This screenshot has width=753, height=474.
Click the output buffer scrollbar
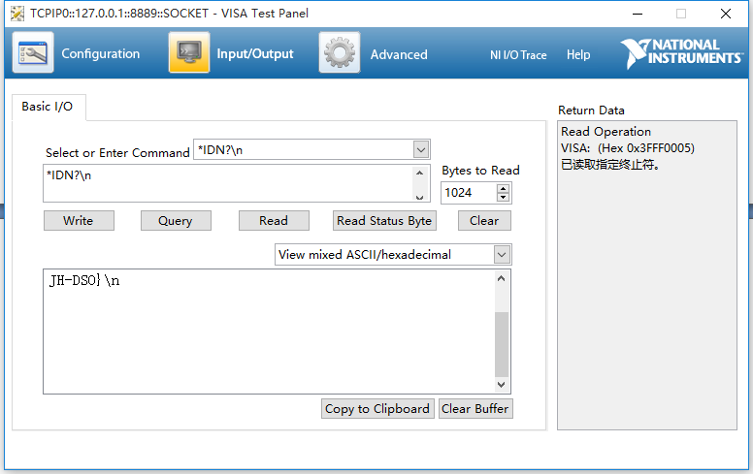pos(502,344)
